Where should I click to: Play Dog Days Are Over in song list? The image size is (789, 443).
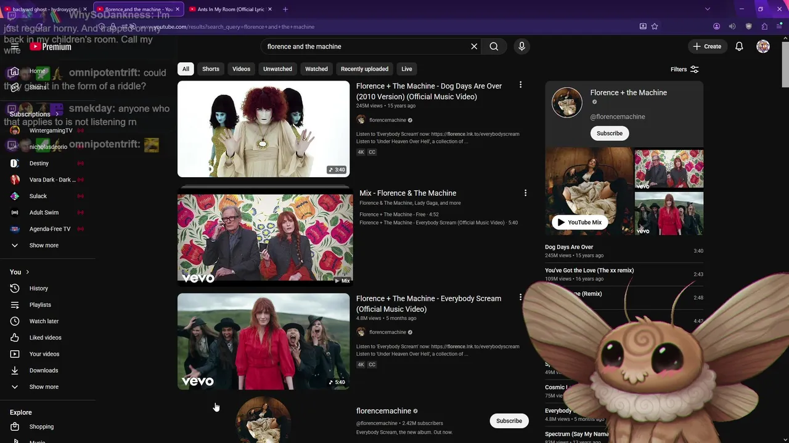(624, 251)
